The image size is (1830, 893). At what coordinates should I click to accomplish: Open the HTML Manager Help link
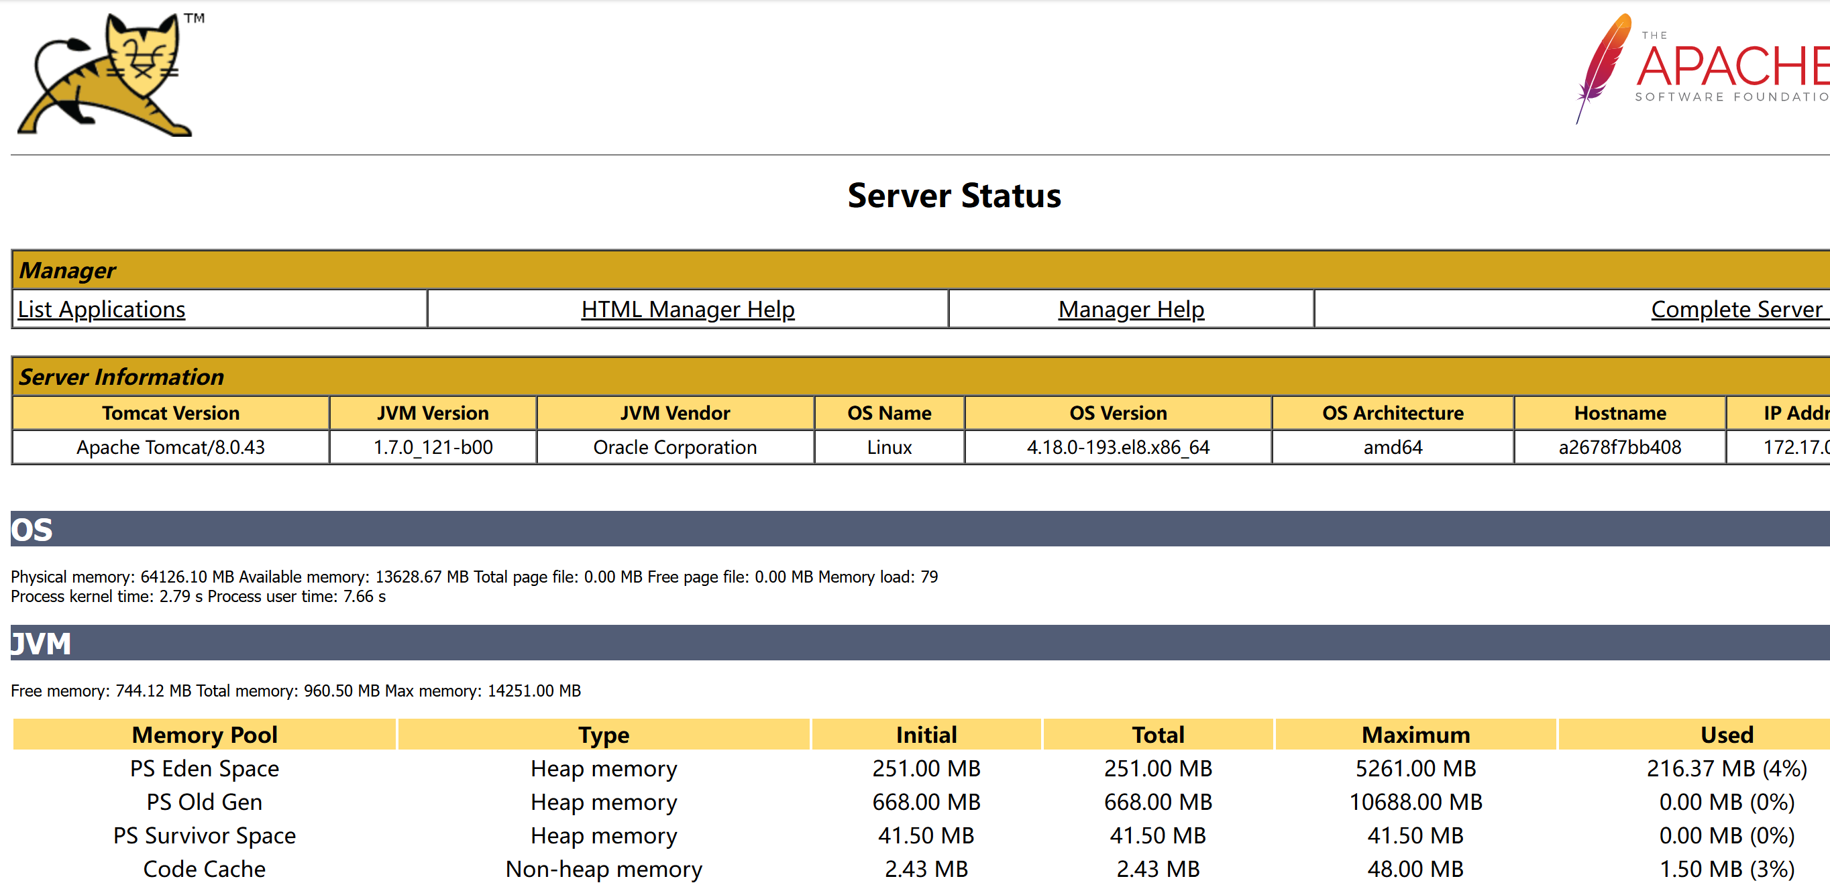pyautogui.click(x=688, y=310)
